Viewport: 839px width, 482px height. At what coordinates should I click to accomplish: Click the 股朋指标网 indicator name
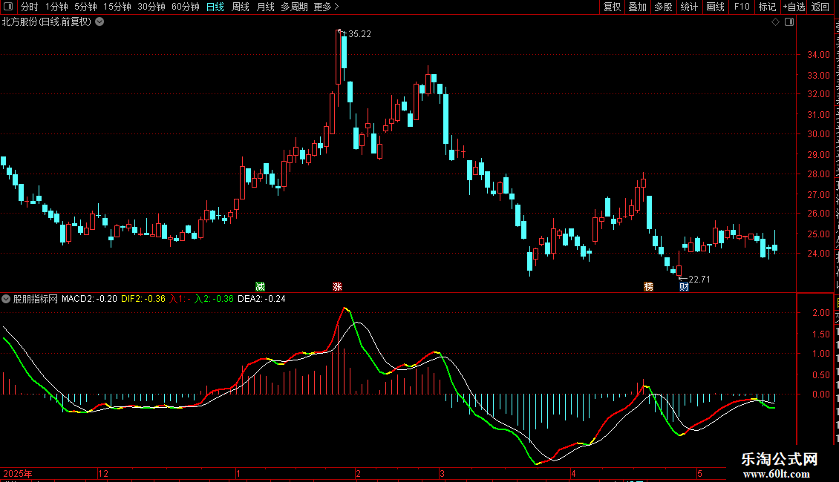(x=36, y=299)
